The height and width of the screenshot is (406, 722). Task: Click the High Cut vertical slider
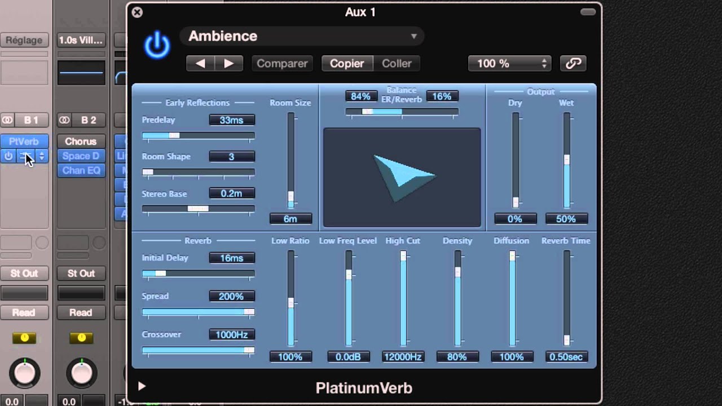(403, 298)
